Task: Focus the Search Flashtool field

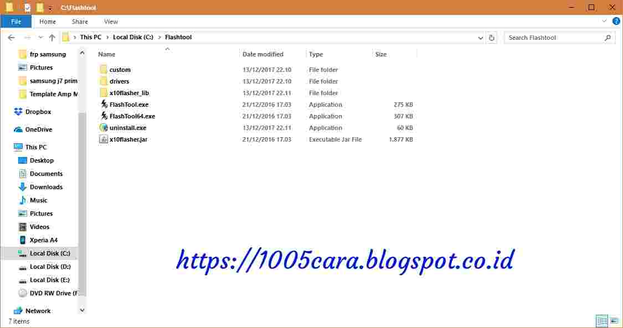Action: [555, 38]
